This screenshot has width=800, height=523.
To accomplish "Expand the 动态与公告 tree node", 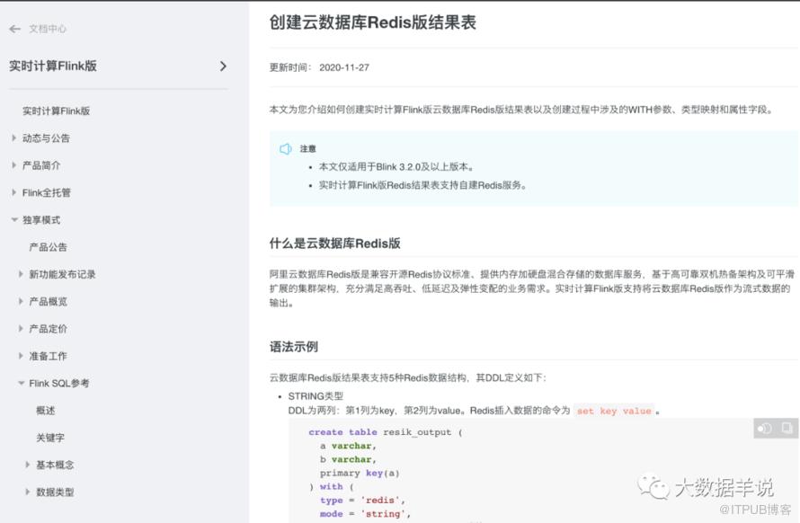I will click(14, 137).
